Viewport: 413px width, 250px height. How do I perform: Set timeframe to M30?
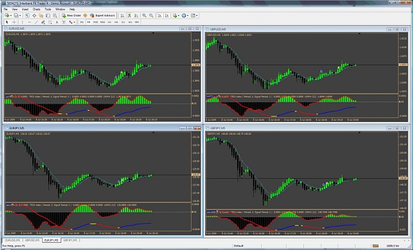tap(102, 22)
